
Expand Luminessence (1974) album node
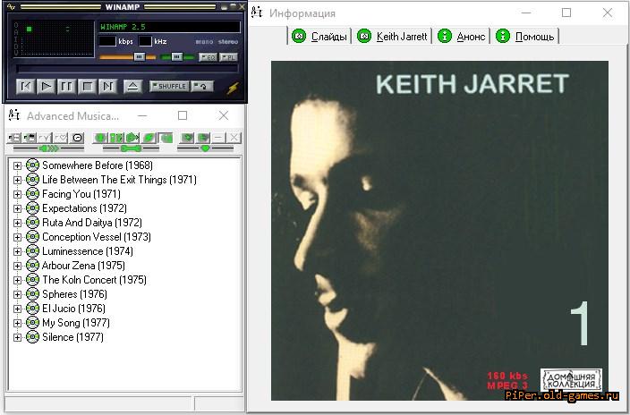17,251
